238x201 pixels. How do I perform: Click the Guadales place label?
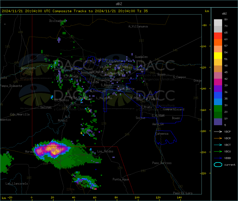coord(141,57)
